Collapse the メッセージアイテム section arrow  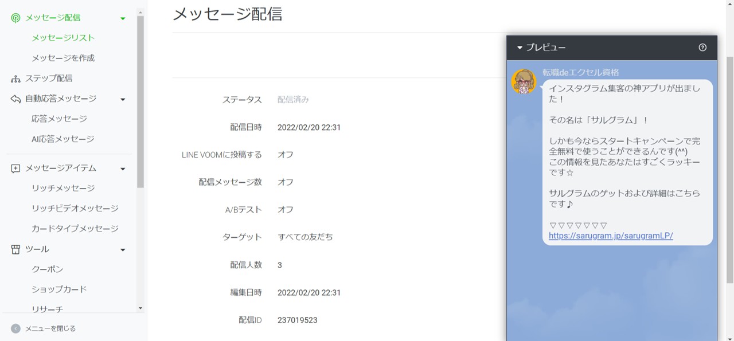click(x=123, y=169)
